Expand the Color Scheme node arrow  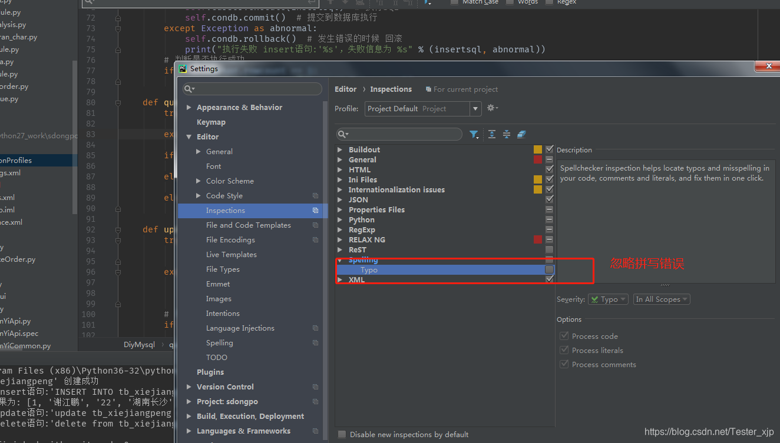click(x=199, y=181)
